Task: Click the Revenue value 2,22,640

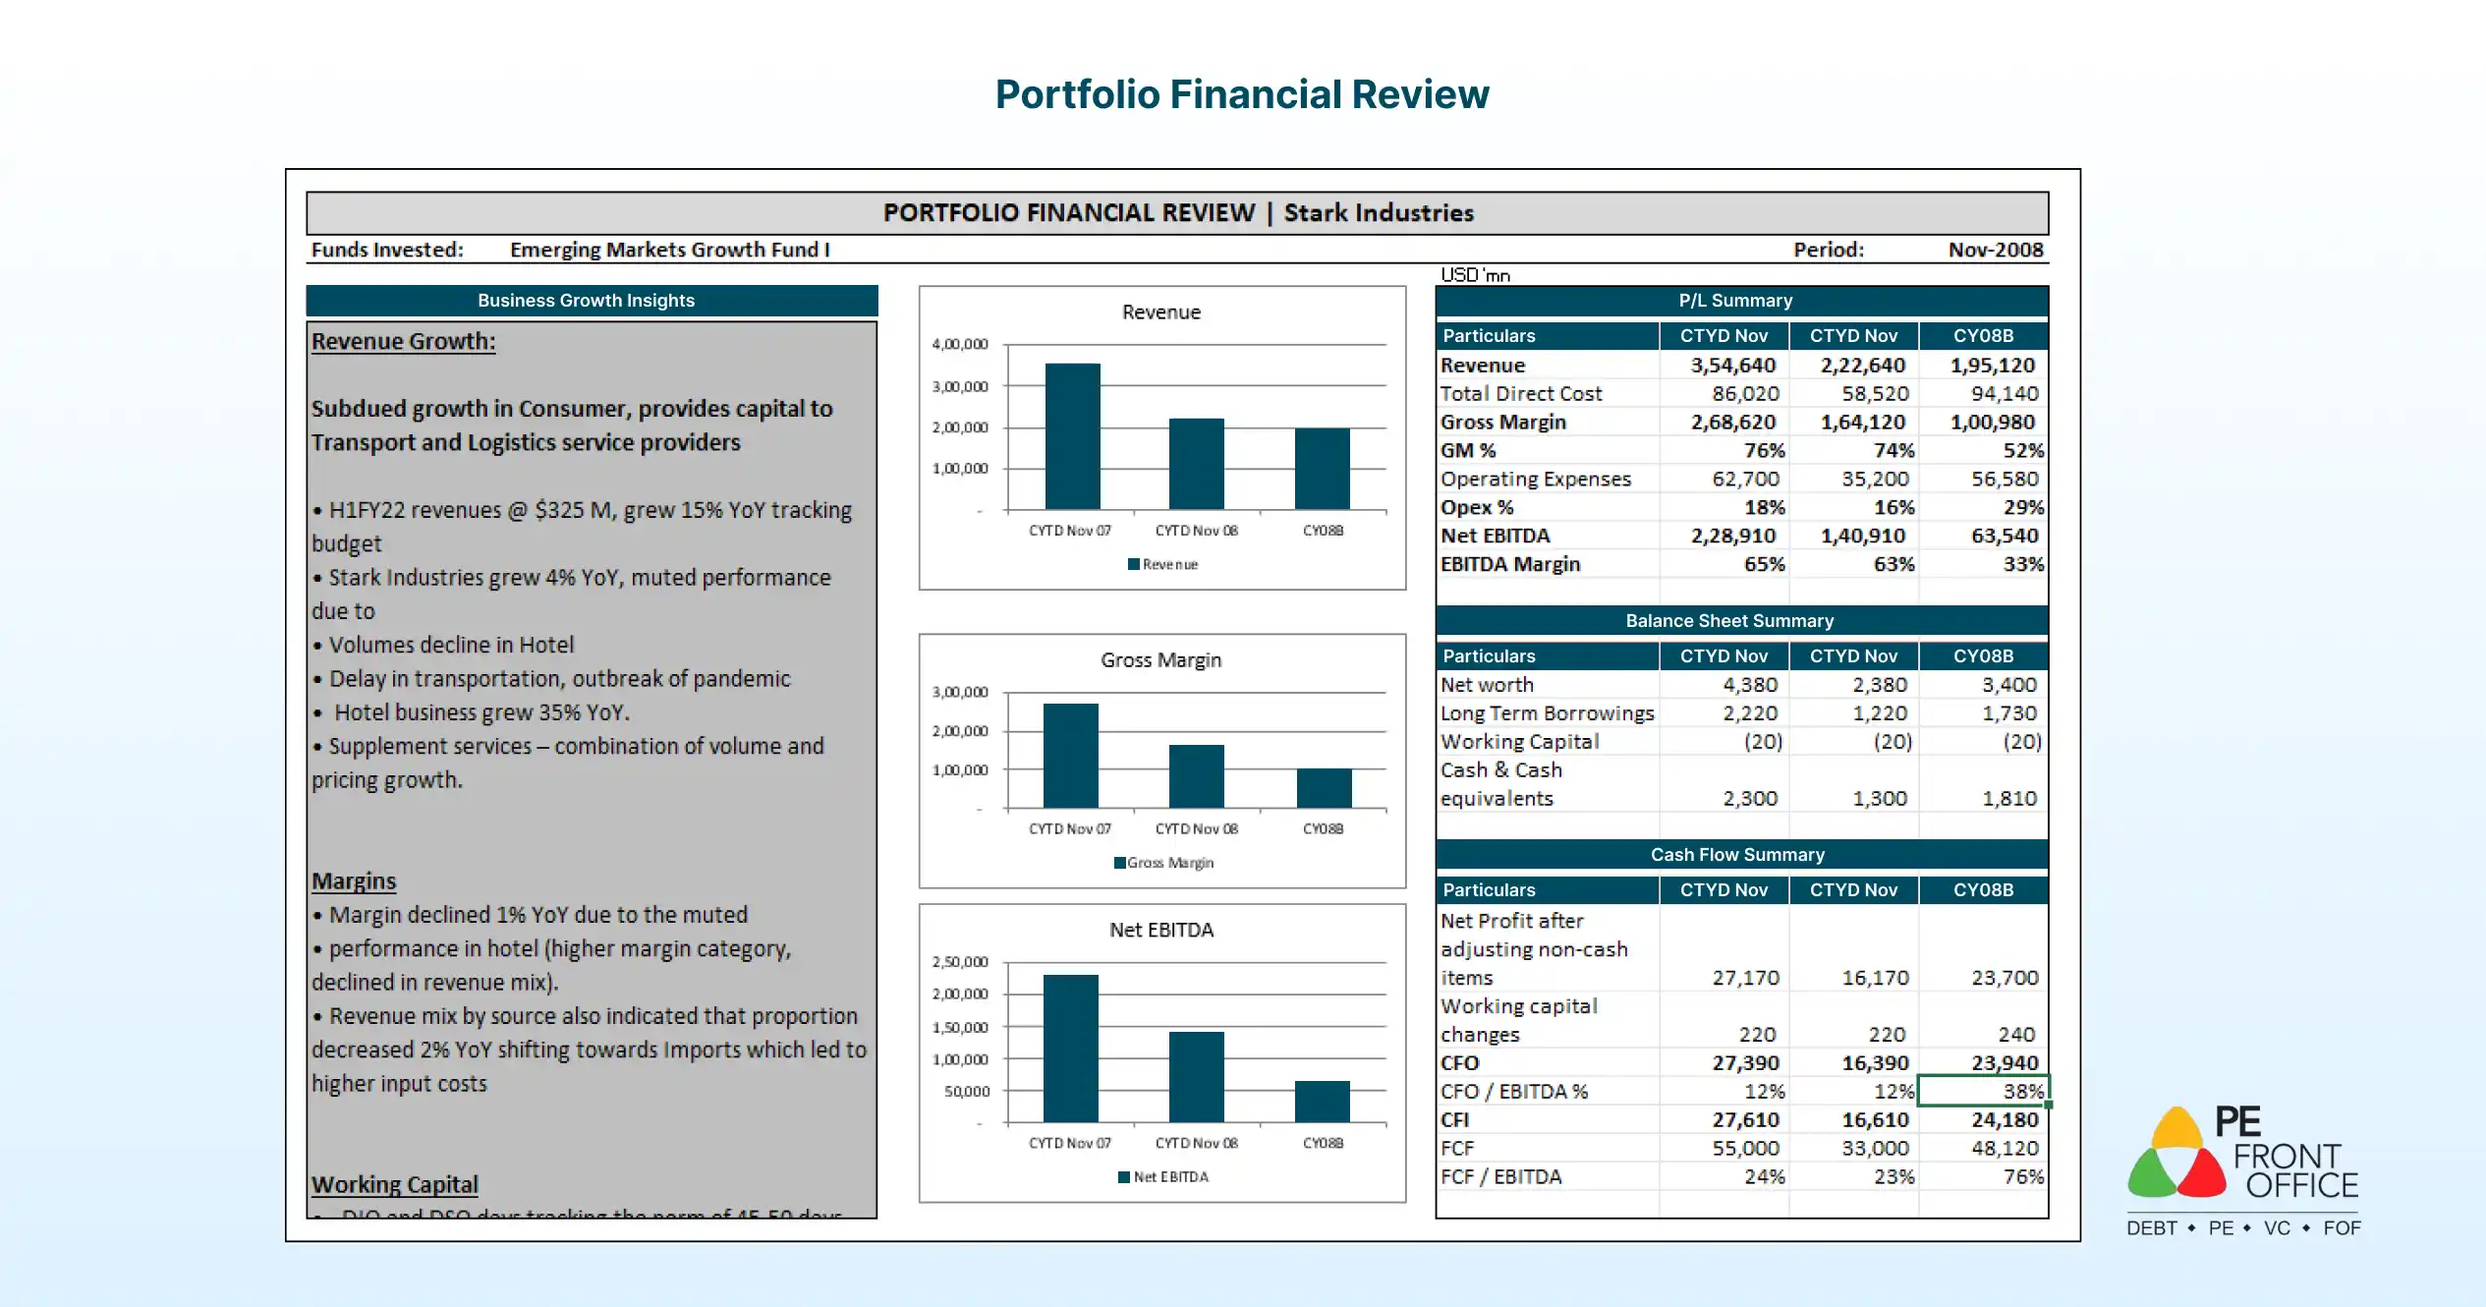Action: pyautogui.click(x=1863, y=366)
